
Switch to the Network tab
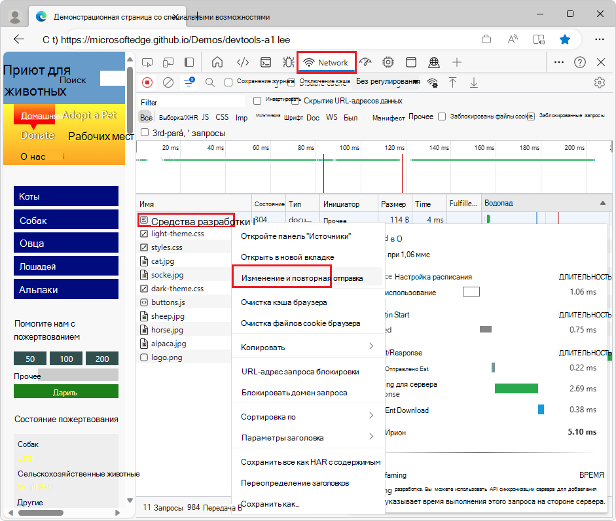pyautogui.click(x=327, y=62)
